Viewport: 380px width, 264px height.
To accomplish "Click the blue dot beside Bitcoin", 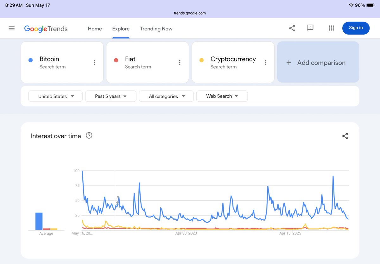I will pos(30,60).
